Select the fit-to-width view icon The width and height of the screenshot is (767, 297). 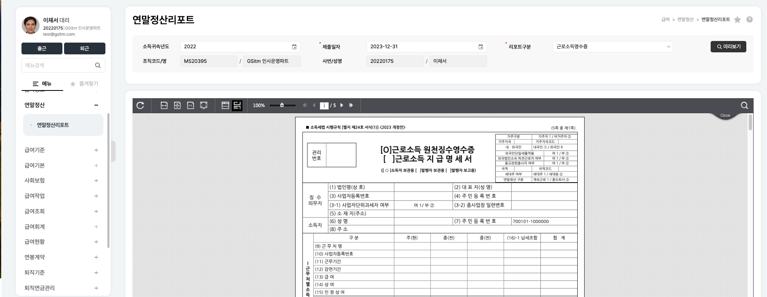tap(164, 105)
